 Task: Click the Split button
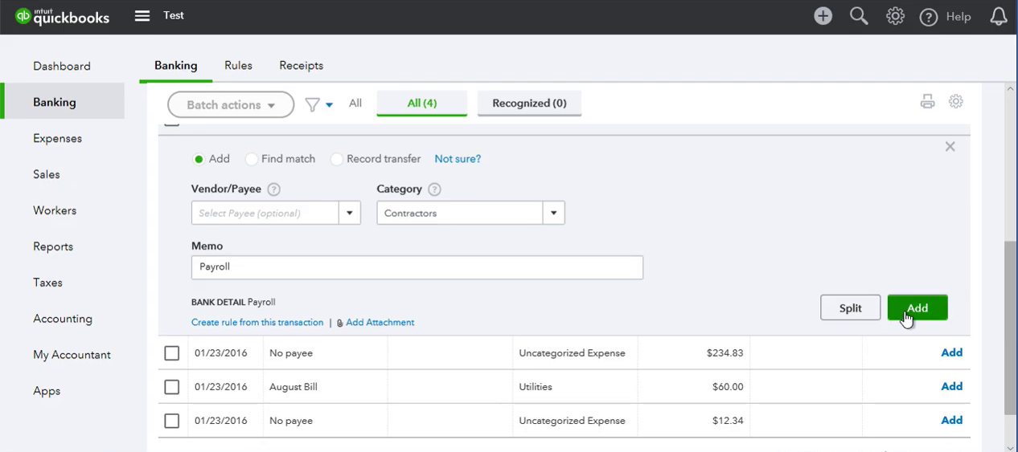[850, 307]
